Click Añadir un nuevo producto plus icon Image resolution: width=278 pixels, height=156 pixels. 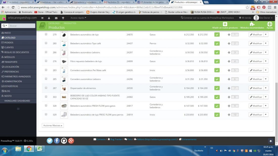tap(225, 24)
